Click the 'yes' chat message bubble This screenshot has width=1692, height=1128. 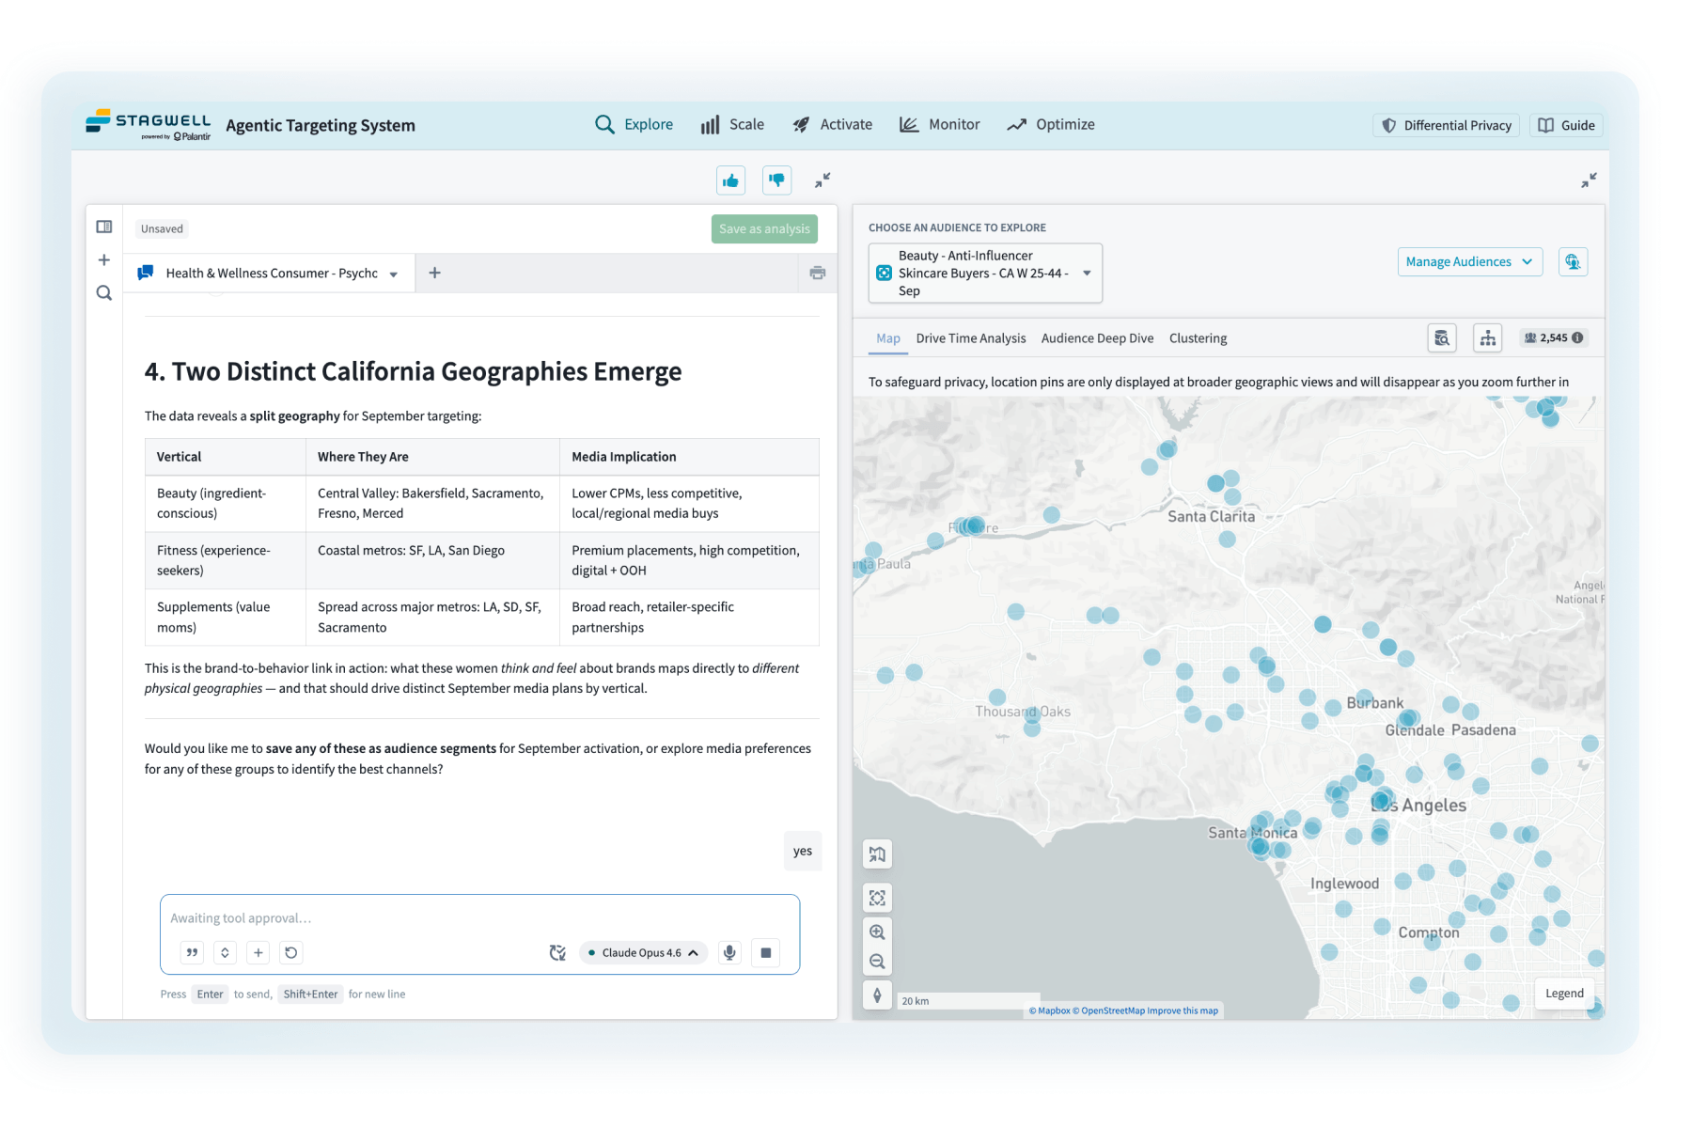tap(803, 851)
